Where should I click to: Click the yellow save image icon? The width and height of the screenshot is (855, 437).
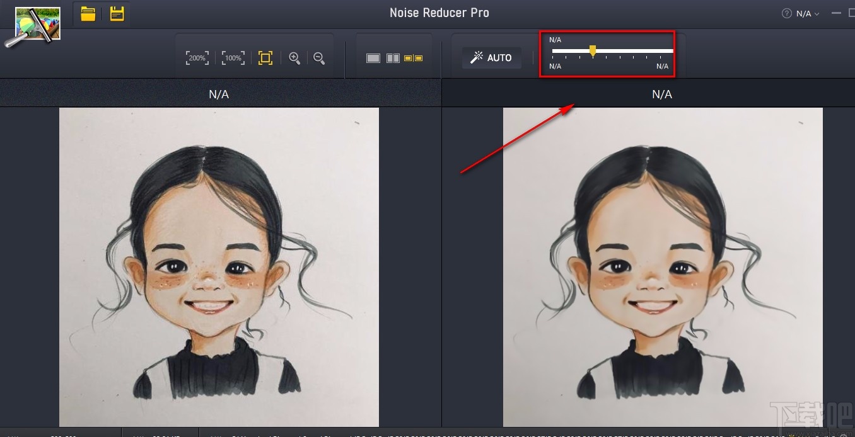pyautogui.click(x=117, y=13)
